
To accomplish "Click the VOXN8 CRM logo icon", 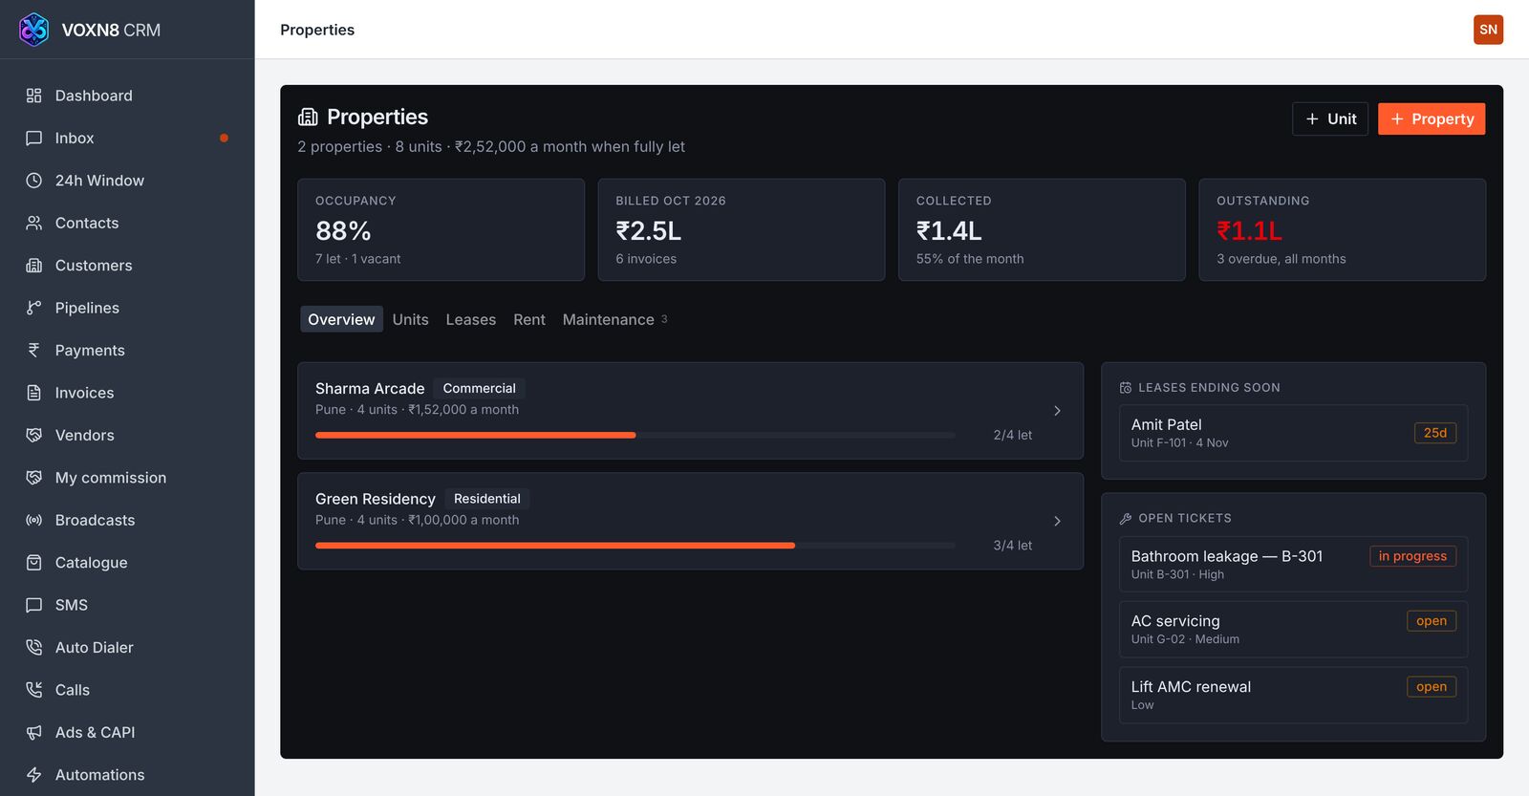I will [33, 30].
